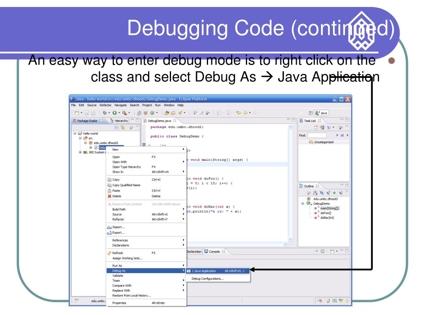Collapse the DebugDemo class in Outline
This screenshot has width=421, height=315.
[x=303, y=203]
